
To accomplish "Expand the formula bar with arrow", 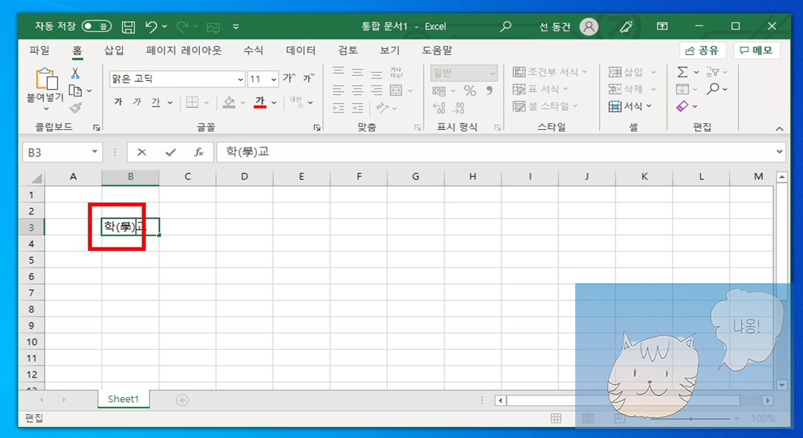I will tap(780, 152).
